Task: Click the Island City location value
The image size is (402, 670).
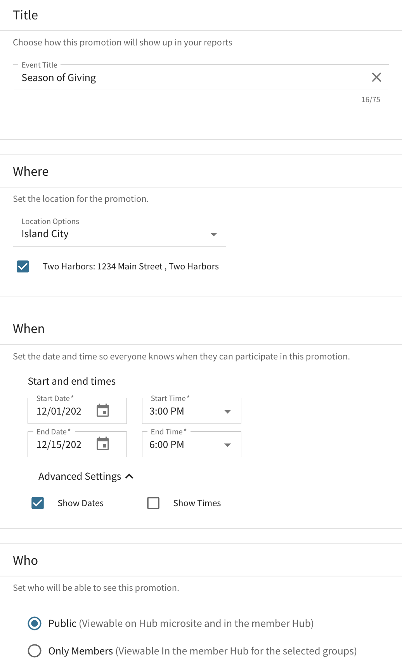Action: click(45, 234)
